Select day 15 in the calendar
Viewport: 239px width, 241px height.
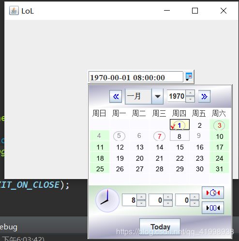pos(179,147)
